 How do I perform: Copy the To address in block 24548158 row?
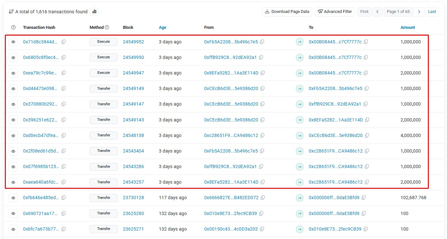(x=367, y=135)
